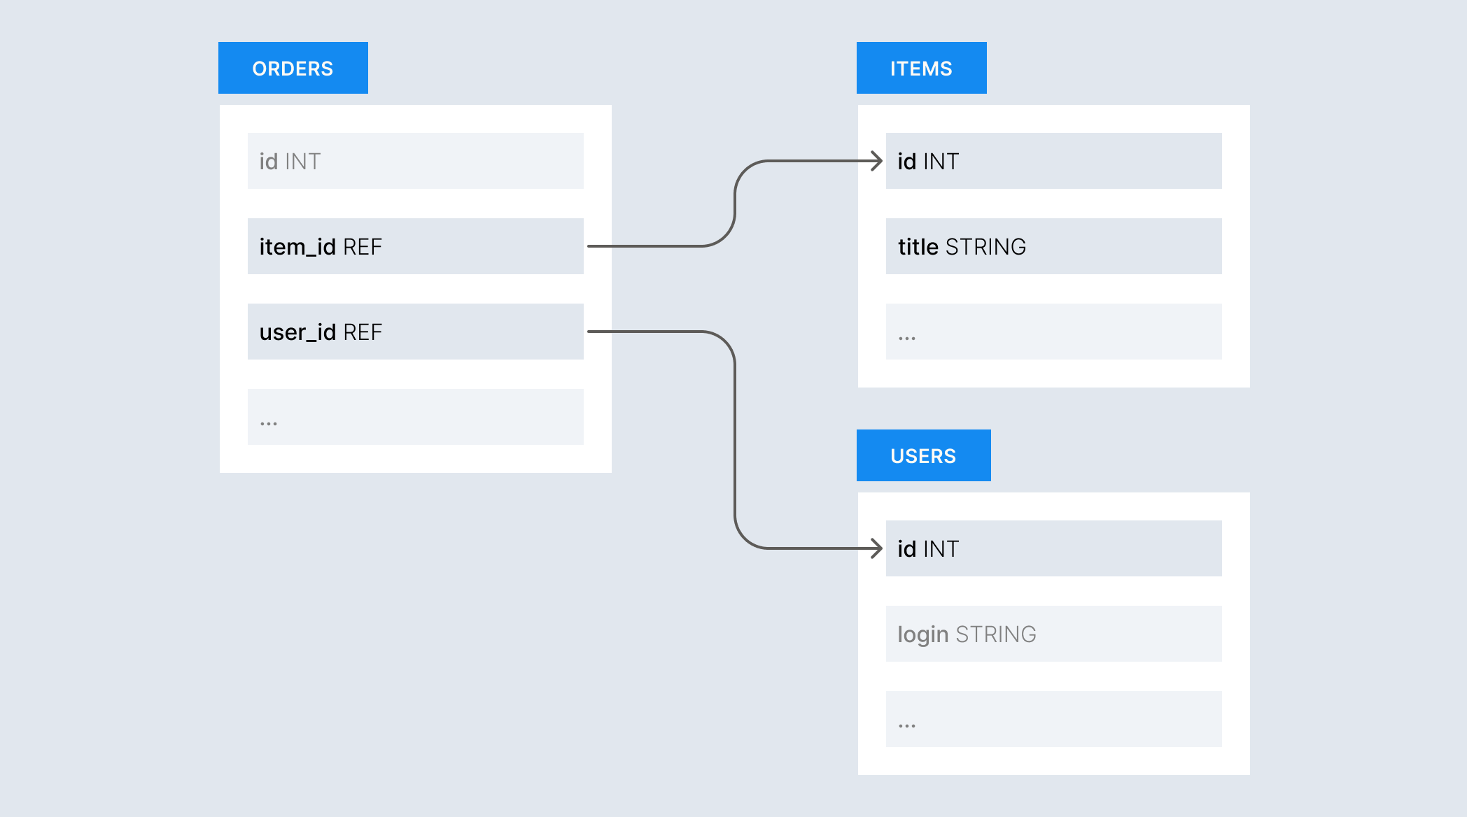Click the USERS table header label
The width and height of the screenshot is (1467, 817).
[x=923, y=455]
